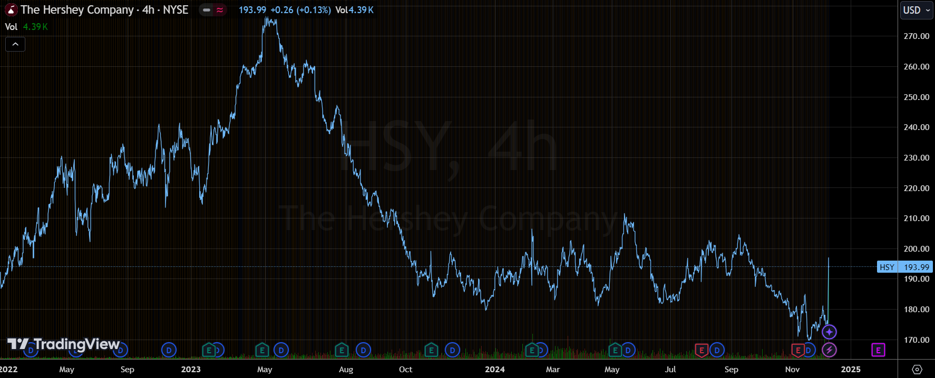Click the Aug label on time axis
Viewport: 935px width, 378px height.
click(346, 369)
